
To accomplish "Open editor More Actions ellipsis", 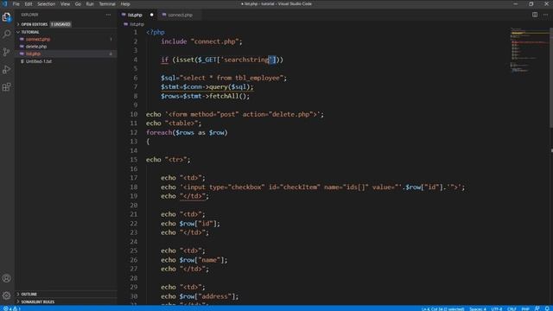I will [x=545, y=15].
